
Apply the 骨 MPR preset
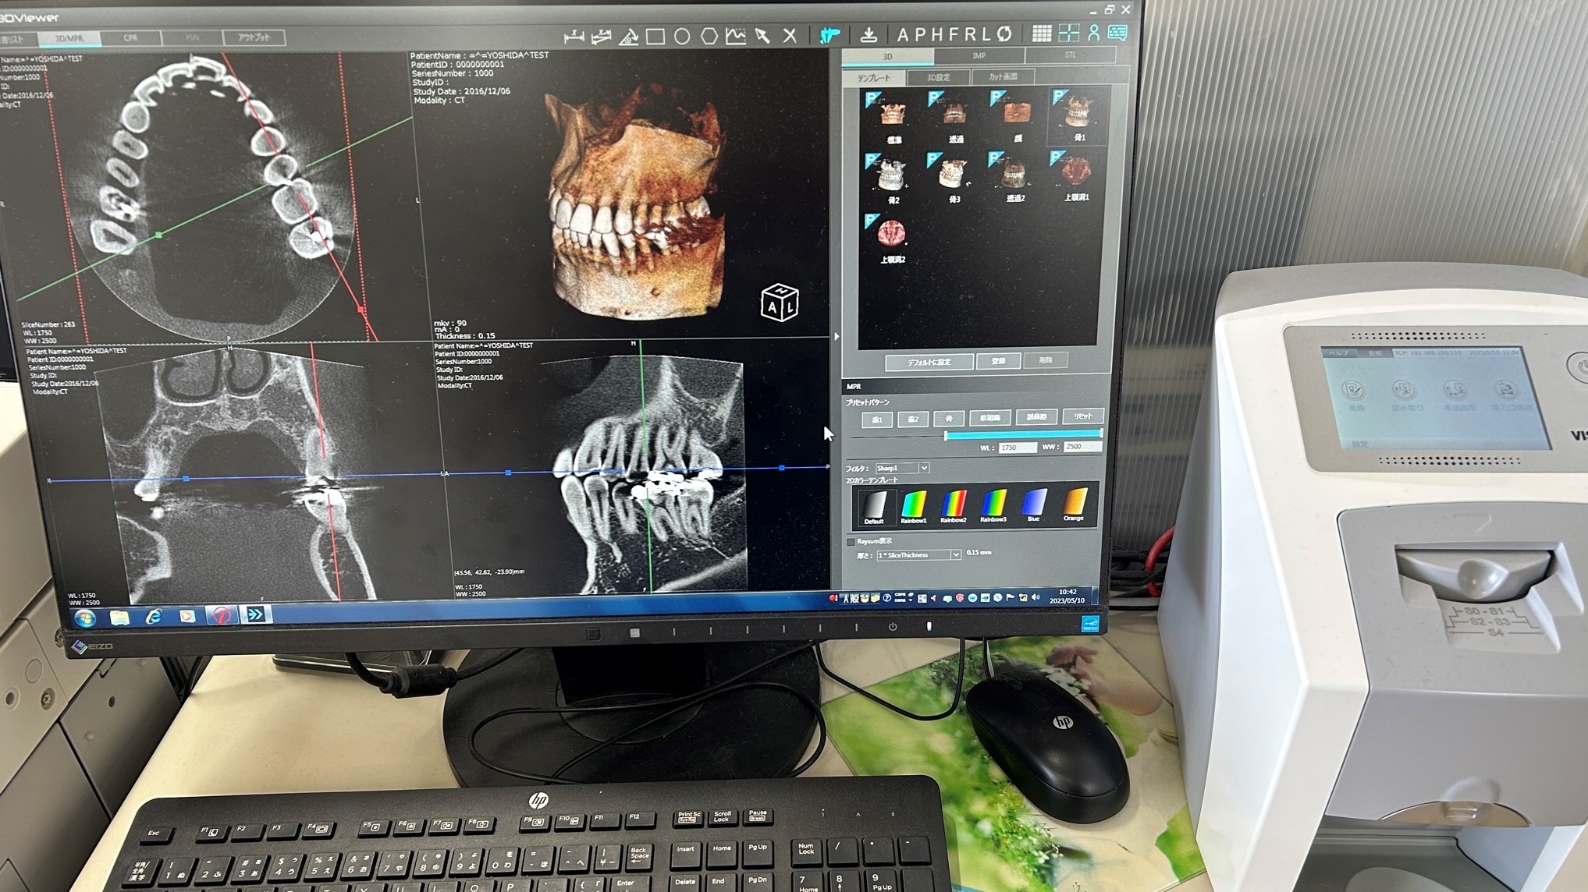coord(949,419)
